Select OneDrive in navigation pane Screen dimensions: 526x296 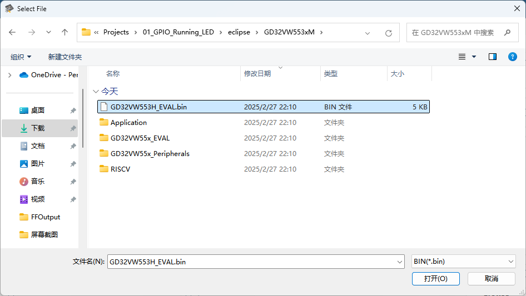(48, 75)
